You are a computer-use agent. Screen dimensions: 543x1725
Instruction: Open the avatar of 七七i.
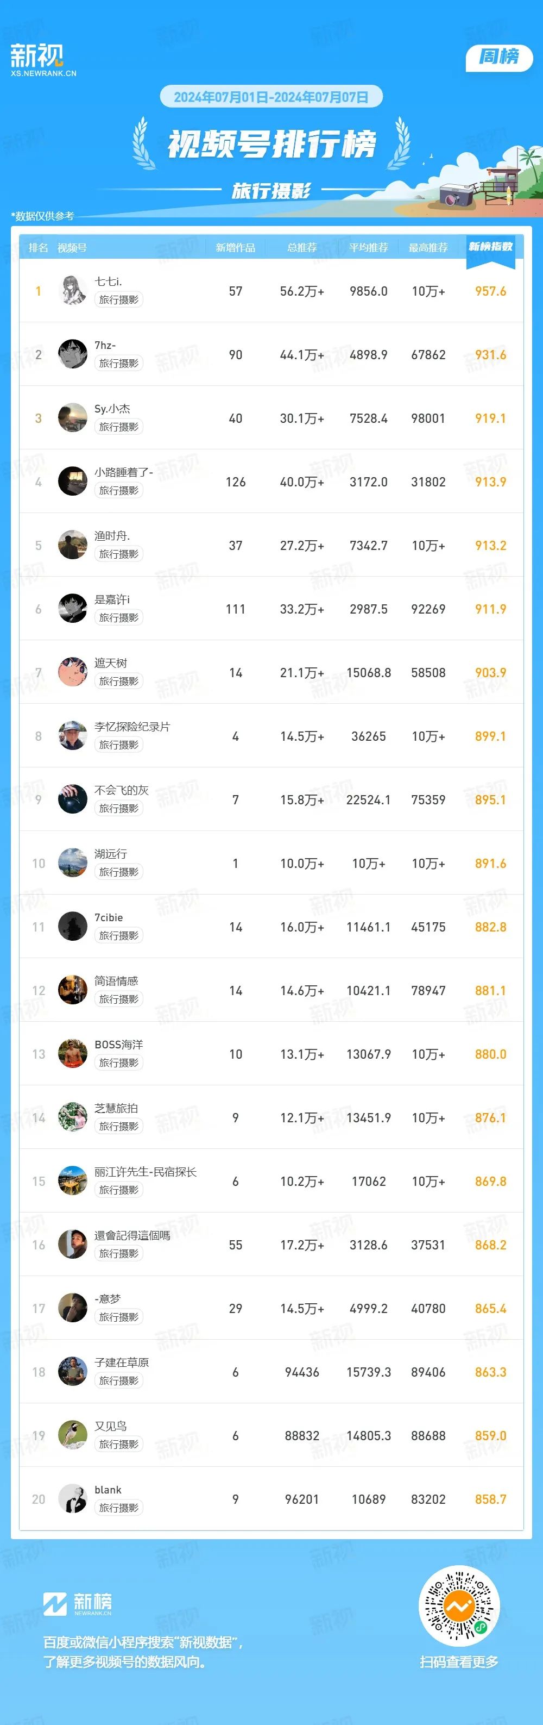(73, 291)
